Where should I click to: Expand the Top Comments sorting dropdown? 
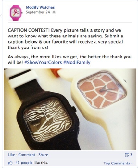click(x=118, y=163)
